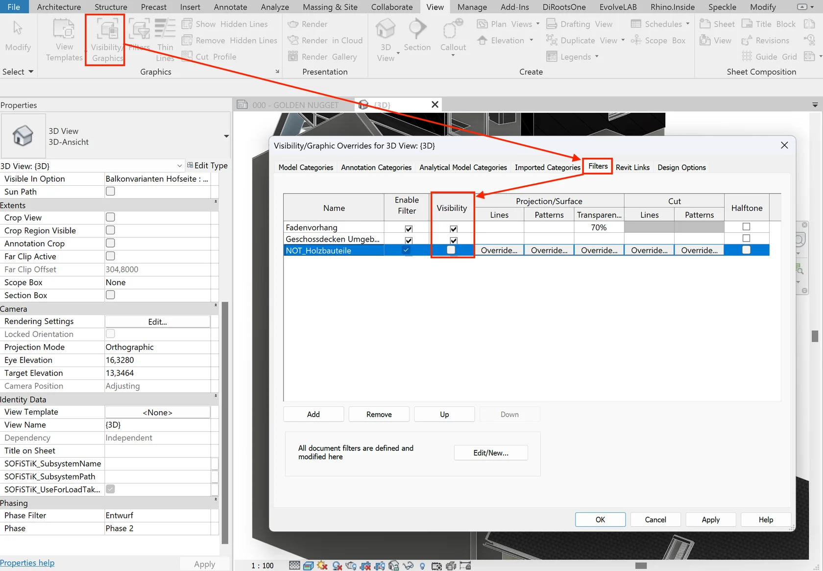Open Visibility/Graphics tool in ribbon
The image size is (823, 571).
coord(107,40)
